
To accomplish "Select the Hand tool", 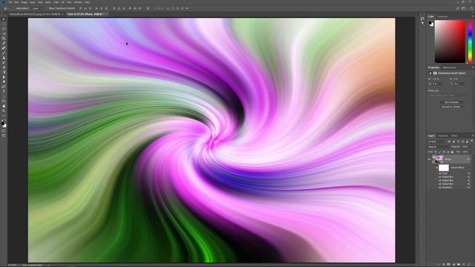I will [x=4, y=106].
